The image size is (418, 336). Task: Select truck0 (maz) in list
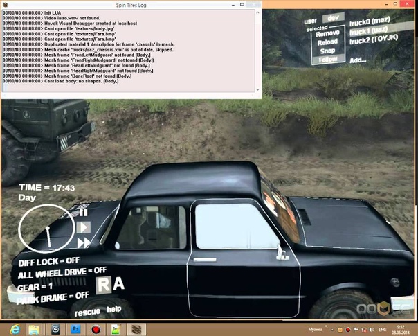coord(370,21)
